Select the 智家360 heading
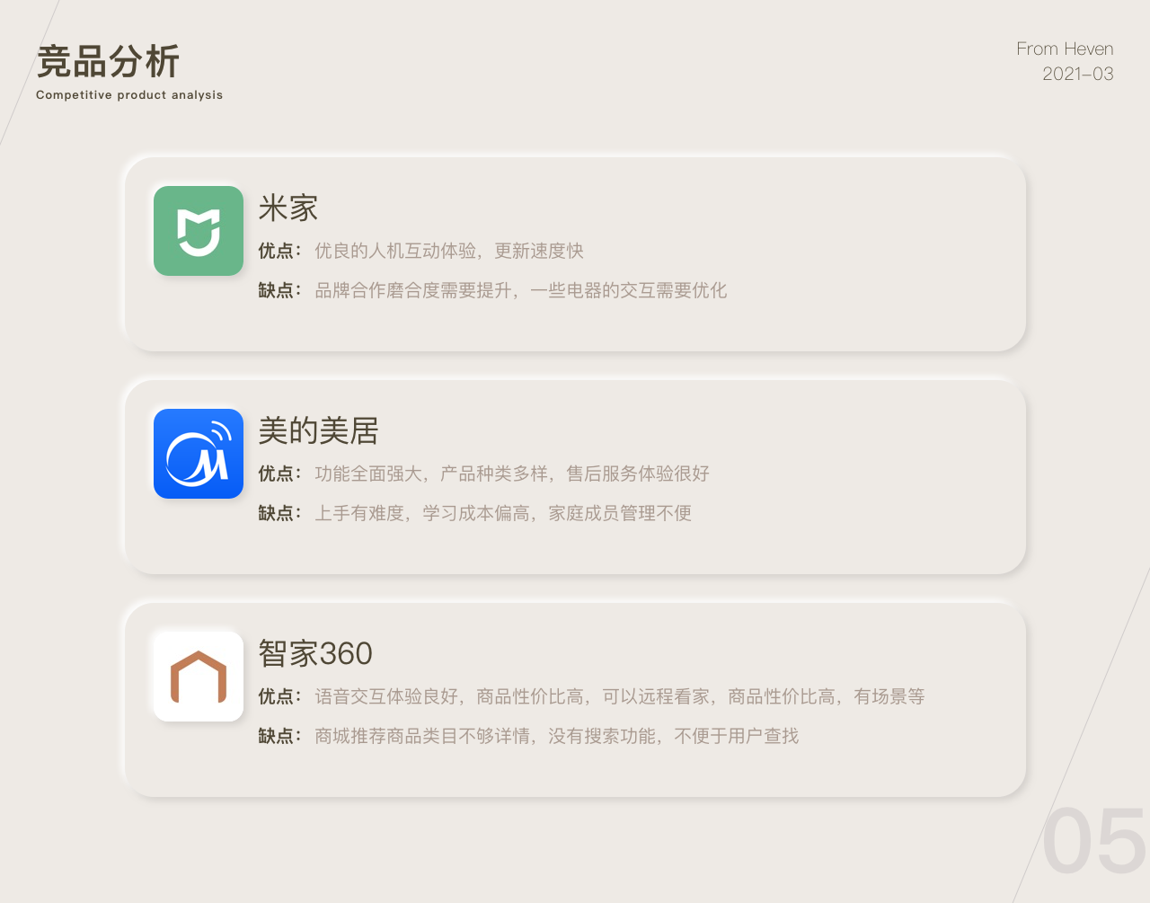The width and height of the screenshot is (1150, 903). tap(315, 653)
